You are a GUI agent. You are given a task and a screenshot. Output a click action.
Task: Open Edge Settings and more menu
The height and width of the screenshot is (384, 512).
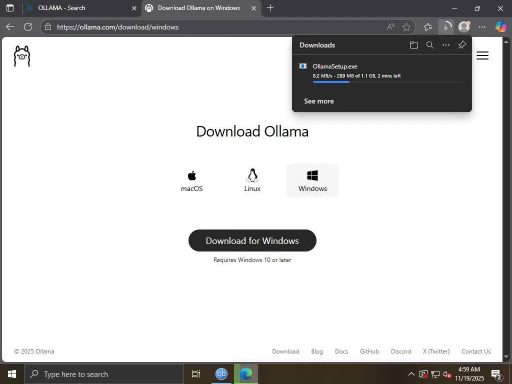pos(482,27)
